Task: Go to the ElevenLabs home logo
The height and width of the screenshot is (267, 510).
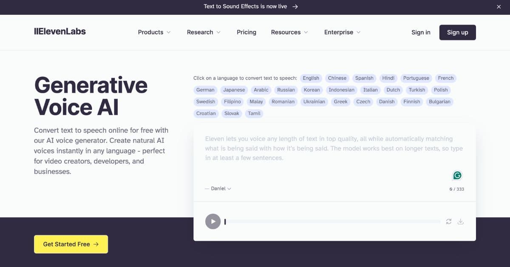Action: tap(60, 31)
